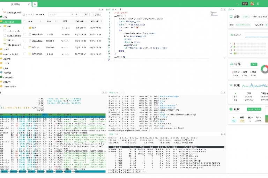Add a tab next to the lower terminal tab

(x=122, y=134)
